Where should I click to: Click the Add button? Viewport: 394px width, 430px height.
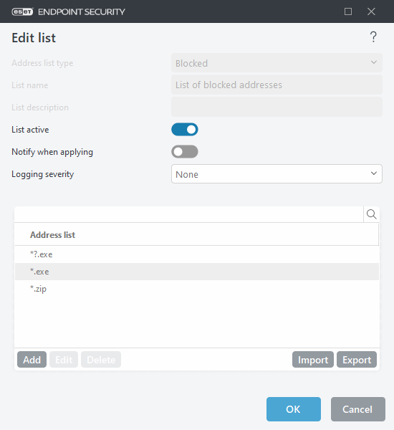[32, 360]
